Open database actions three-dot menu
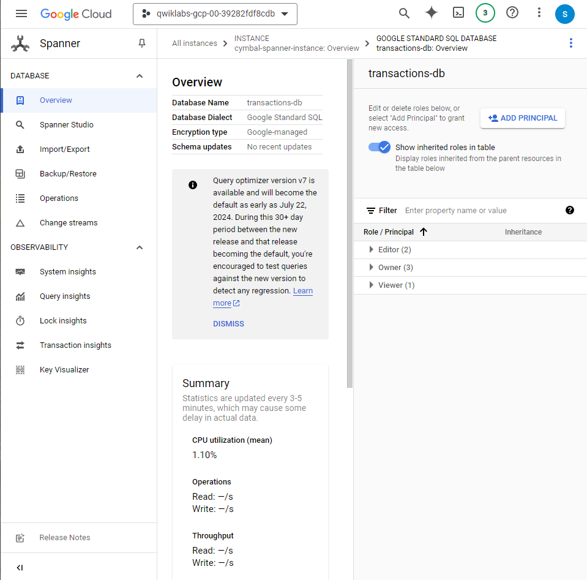Image resolution: width=587 pixels, height=580 pixels. pos(571,43)
